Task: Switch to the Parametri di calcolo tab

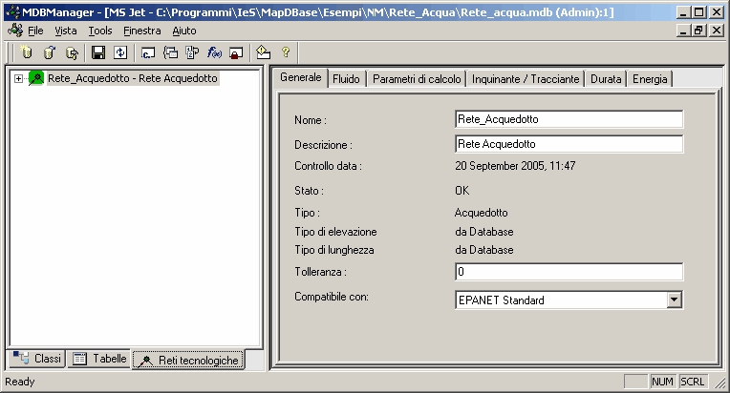Action: point(417,79)
